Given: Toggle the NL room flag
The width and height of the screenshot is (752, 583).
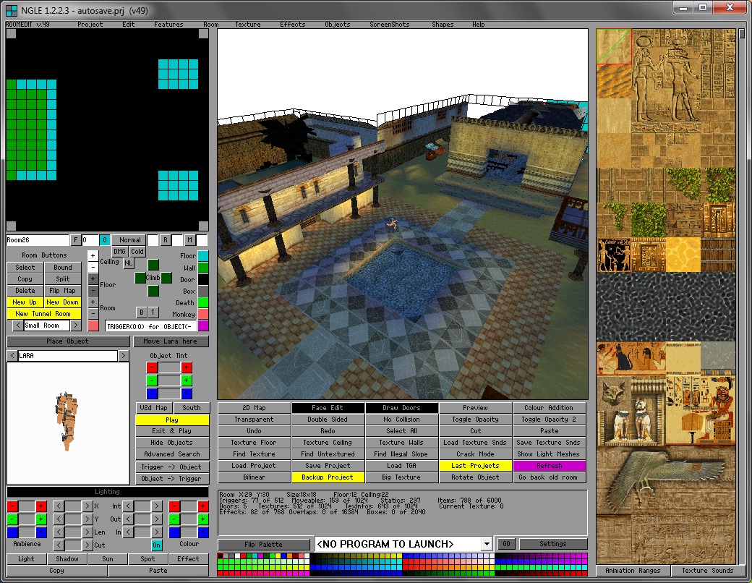Looking at the screenshot, I should click(x=129, y=263).
